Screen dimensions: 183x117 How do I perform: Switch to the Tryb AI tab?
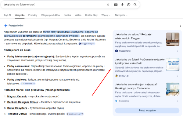pyautogui.click(x=7, y=15)
